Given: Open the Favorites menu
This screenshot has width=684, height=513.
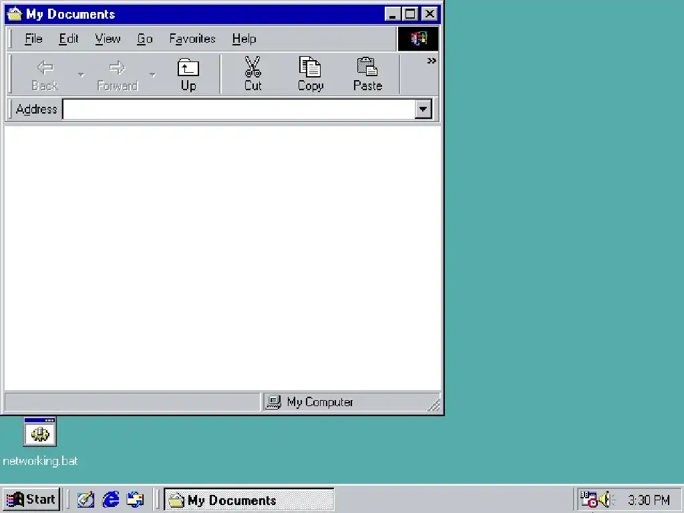Looking at the screenshot, I should point(192,39).
